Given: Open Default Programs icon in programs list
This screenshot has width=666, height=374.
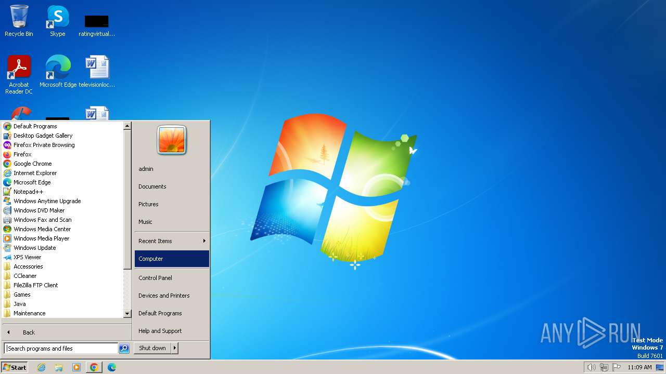Looking at the screenshot, I should tap(7, 126).
